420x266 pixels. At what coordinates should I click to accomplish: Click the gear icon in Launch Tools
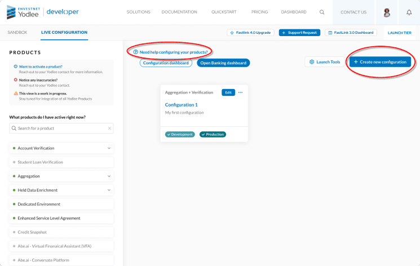312,62
